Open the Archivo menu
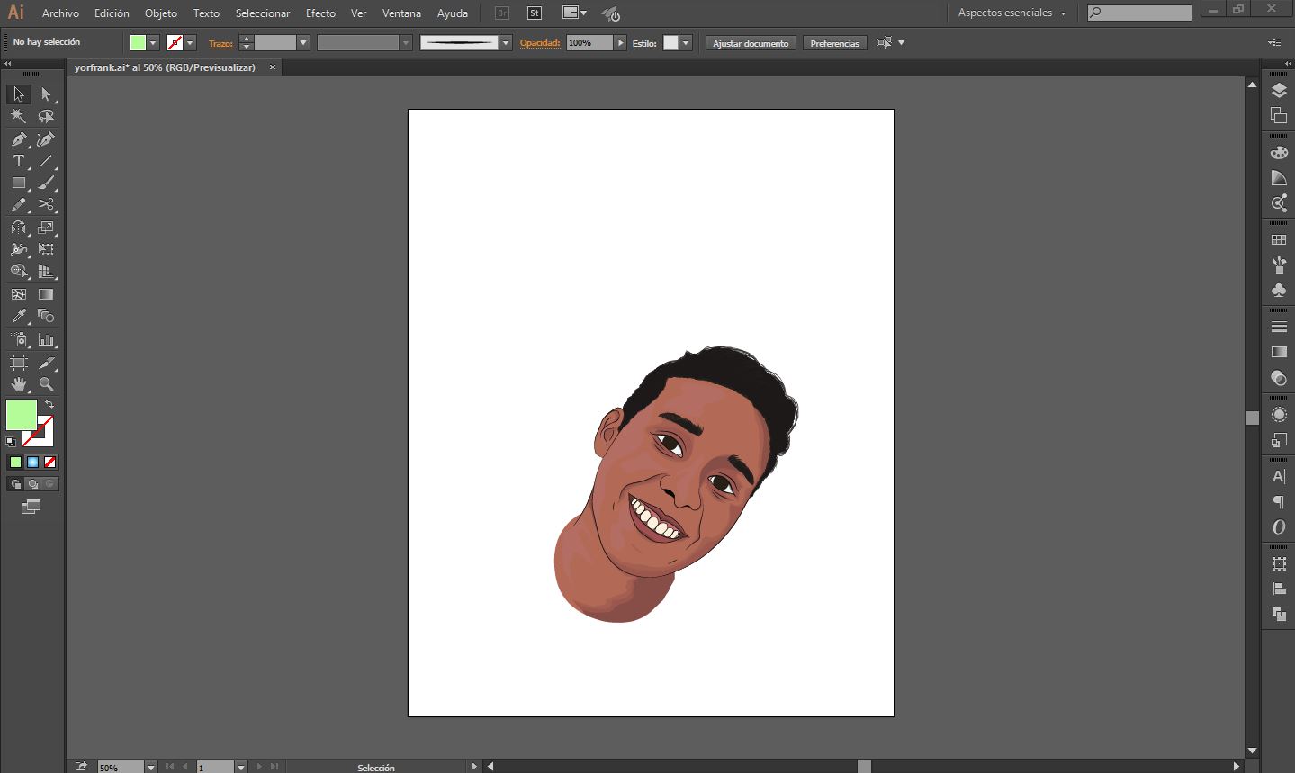Screen dimensions: 1295x773 [60, 13]
